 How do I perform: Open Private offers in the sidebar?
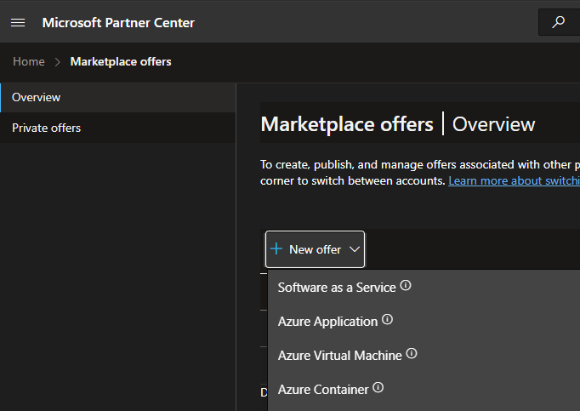pyautogui.click(x=118, y=128)
